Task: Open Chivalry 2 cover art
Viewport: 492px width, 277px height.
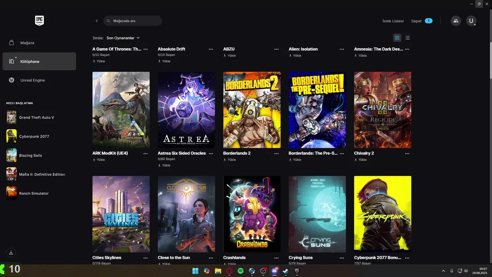Action: coord(382,110)
